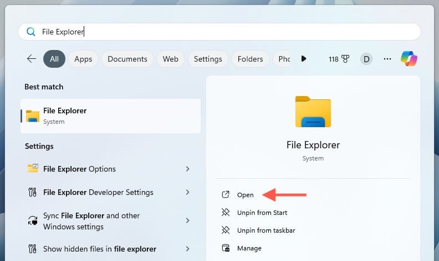Select the Apps filter tab
The width and height of the screenshot is (439, 261).
pos(83,59)
